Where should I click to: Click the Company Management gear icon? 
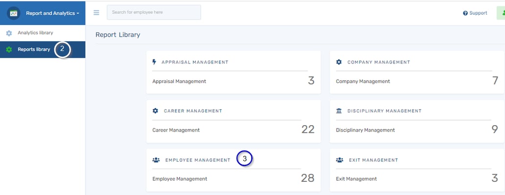pos(339,62)
